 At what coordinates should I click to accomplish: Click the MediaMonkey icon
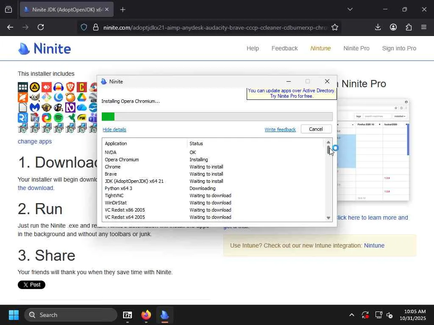coord(47,107)
